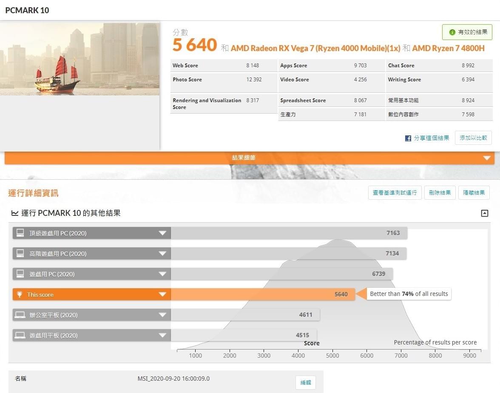
Task: Expand the 辦公室平板 (2020) row
Action: [162, 315]
